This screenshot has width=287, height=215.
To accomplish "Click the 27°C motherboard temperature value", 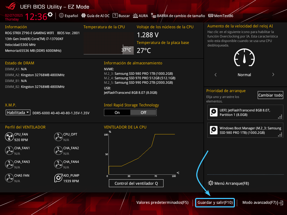I will pos(144,50).
